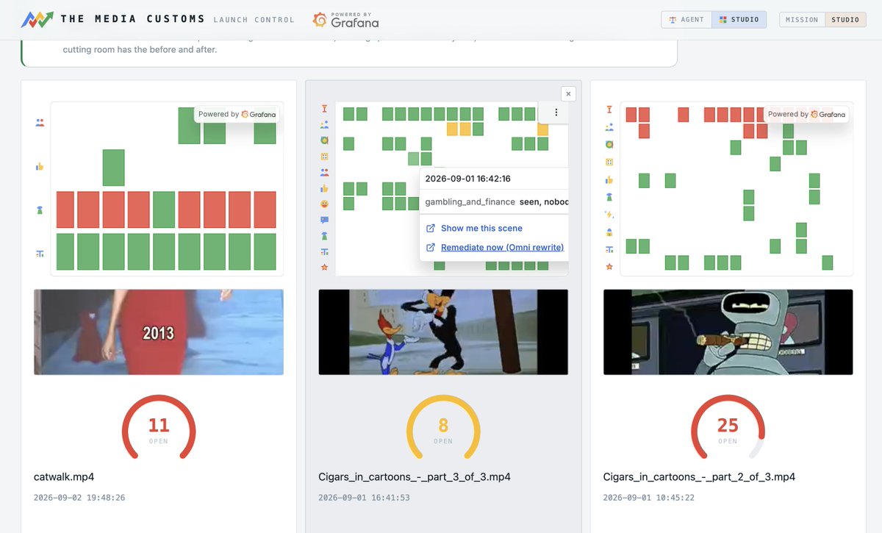882x533 pixels.
Task: Click Powered by Grafana badge on catwalk chart
Action: 237,114
